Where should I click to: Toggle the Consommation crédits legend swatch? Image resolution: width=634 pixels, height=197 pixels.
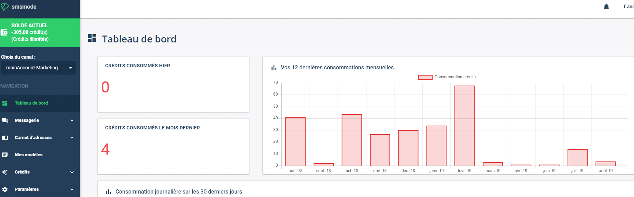click(x=425, y=77)
